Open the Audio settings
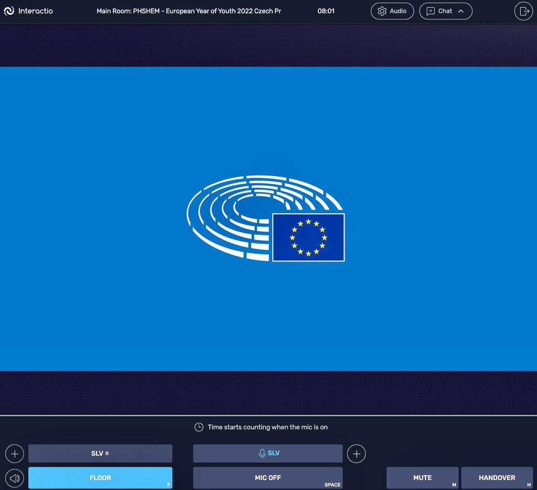 [x=392, y=11]
